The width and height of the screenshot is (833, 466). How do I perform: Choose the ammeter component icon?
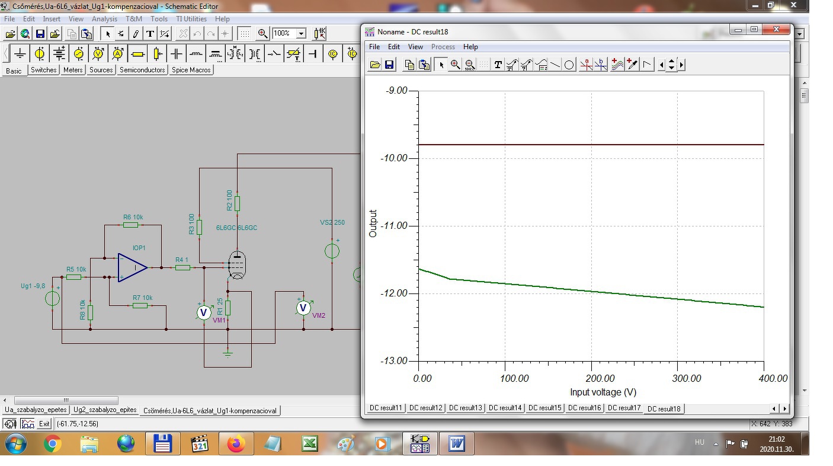click(118, 54)
